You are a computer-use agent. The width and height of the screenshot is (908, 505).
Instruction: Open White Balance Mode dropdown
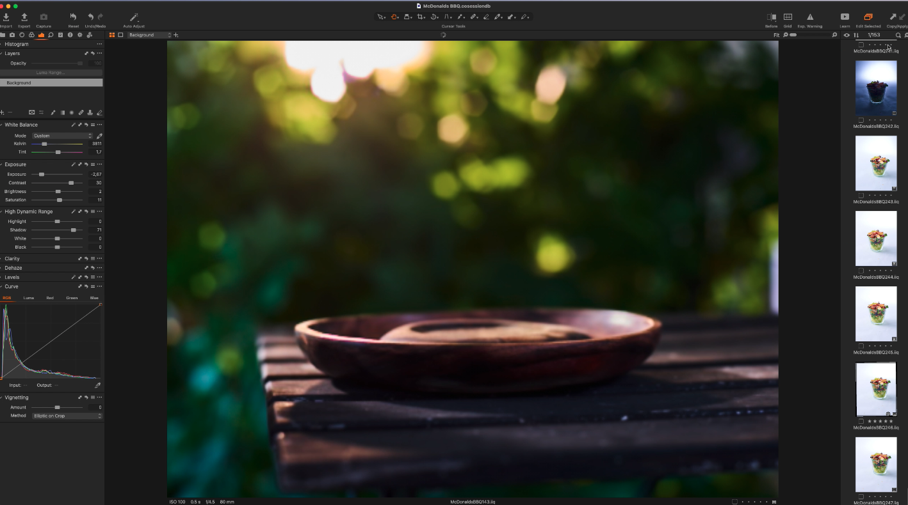click(62, 136)
